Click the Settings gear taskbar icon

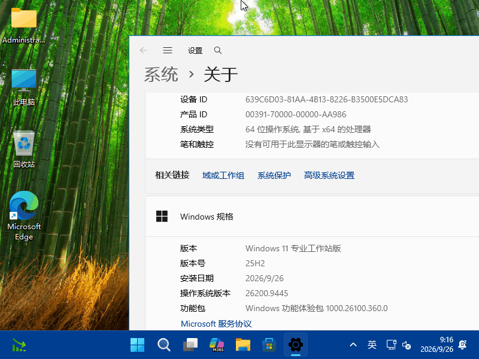(296, 345)
